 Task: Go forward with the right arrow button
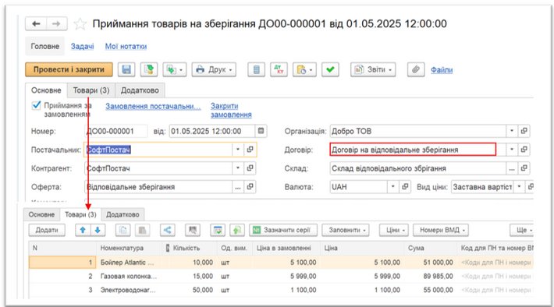56,23
